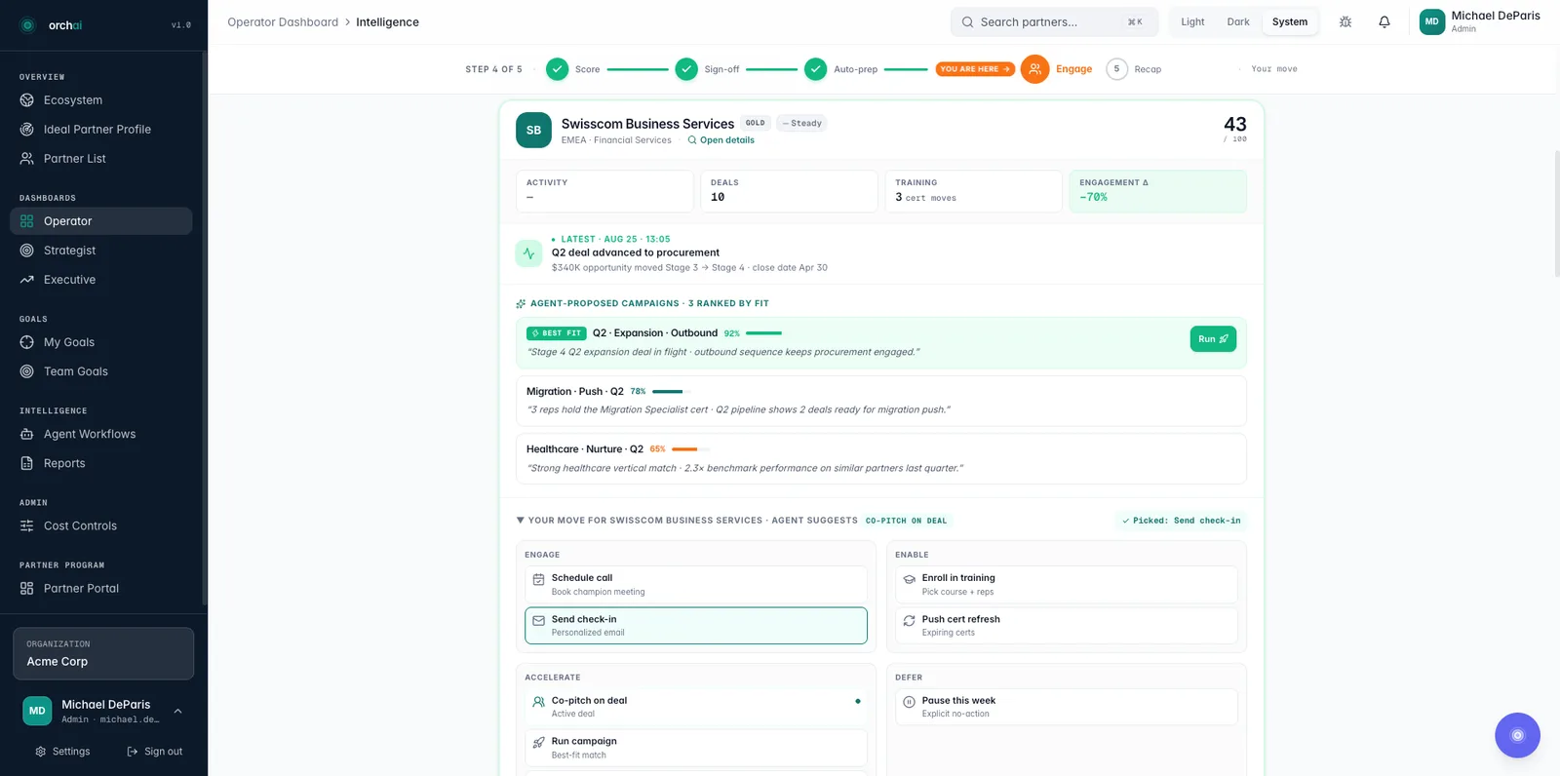1560x776 pixels.
Task: Expand the user account menu chevron
Action: click(x=177, y=711)
